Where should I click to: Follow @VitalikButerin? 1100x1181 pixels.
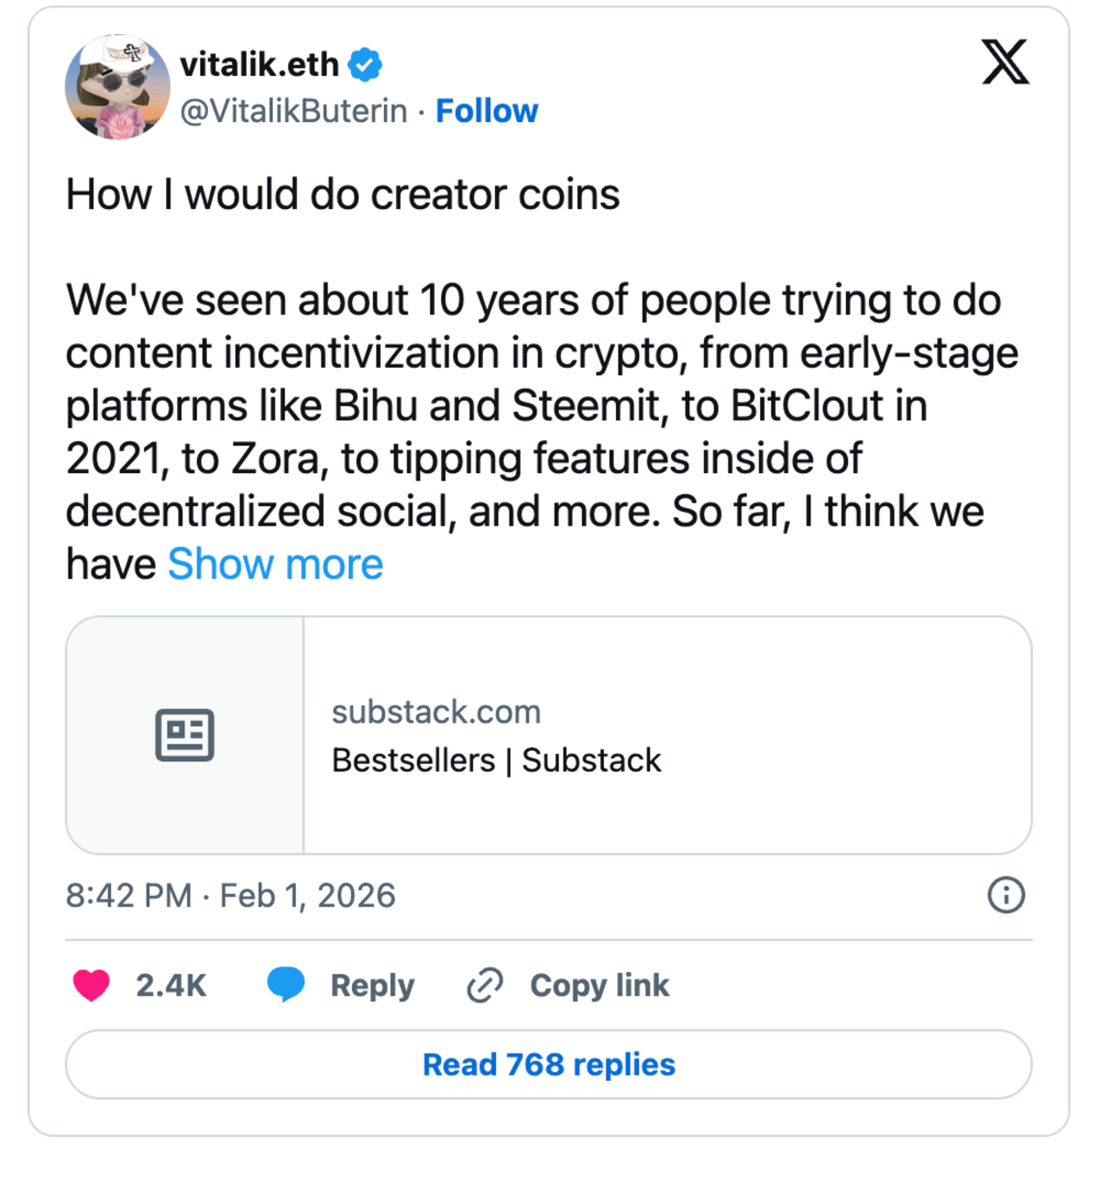tap(487, 110)
